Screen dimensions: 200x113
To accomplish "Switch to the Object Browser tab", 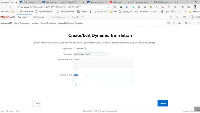I will point(30,2).
